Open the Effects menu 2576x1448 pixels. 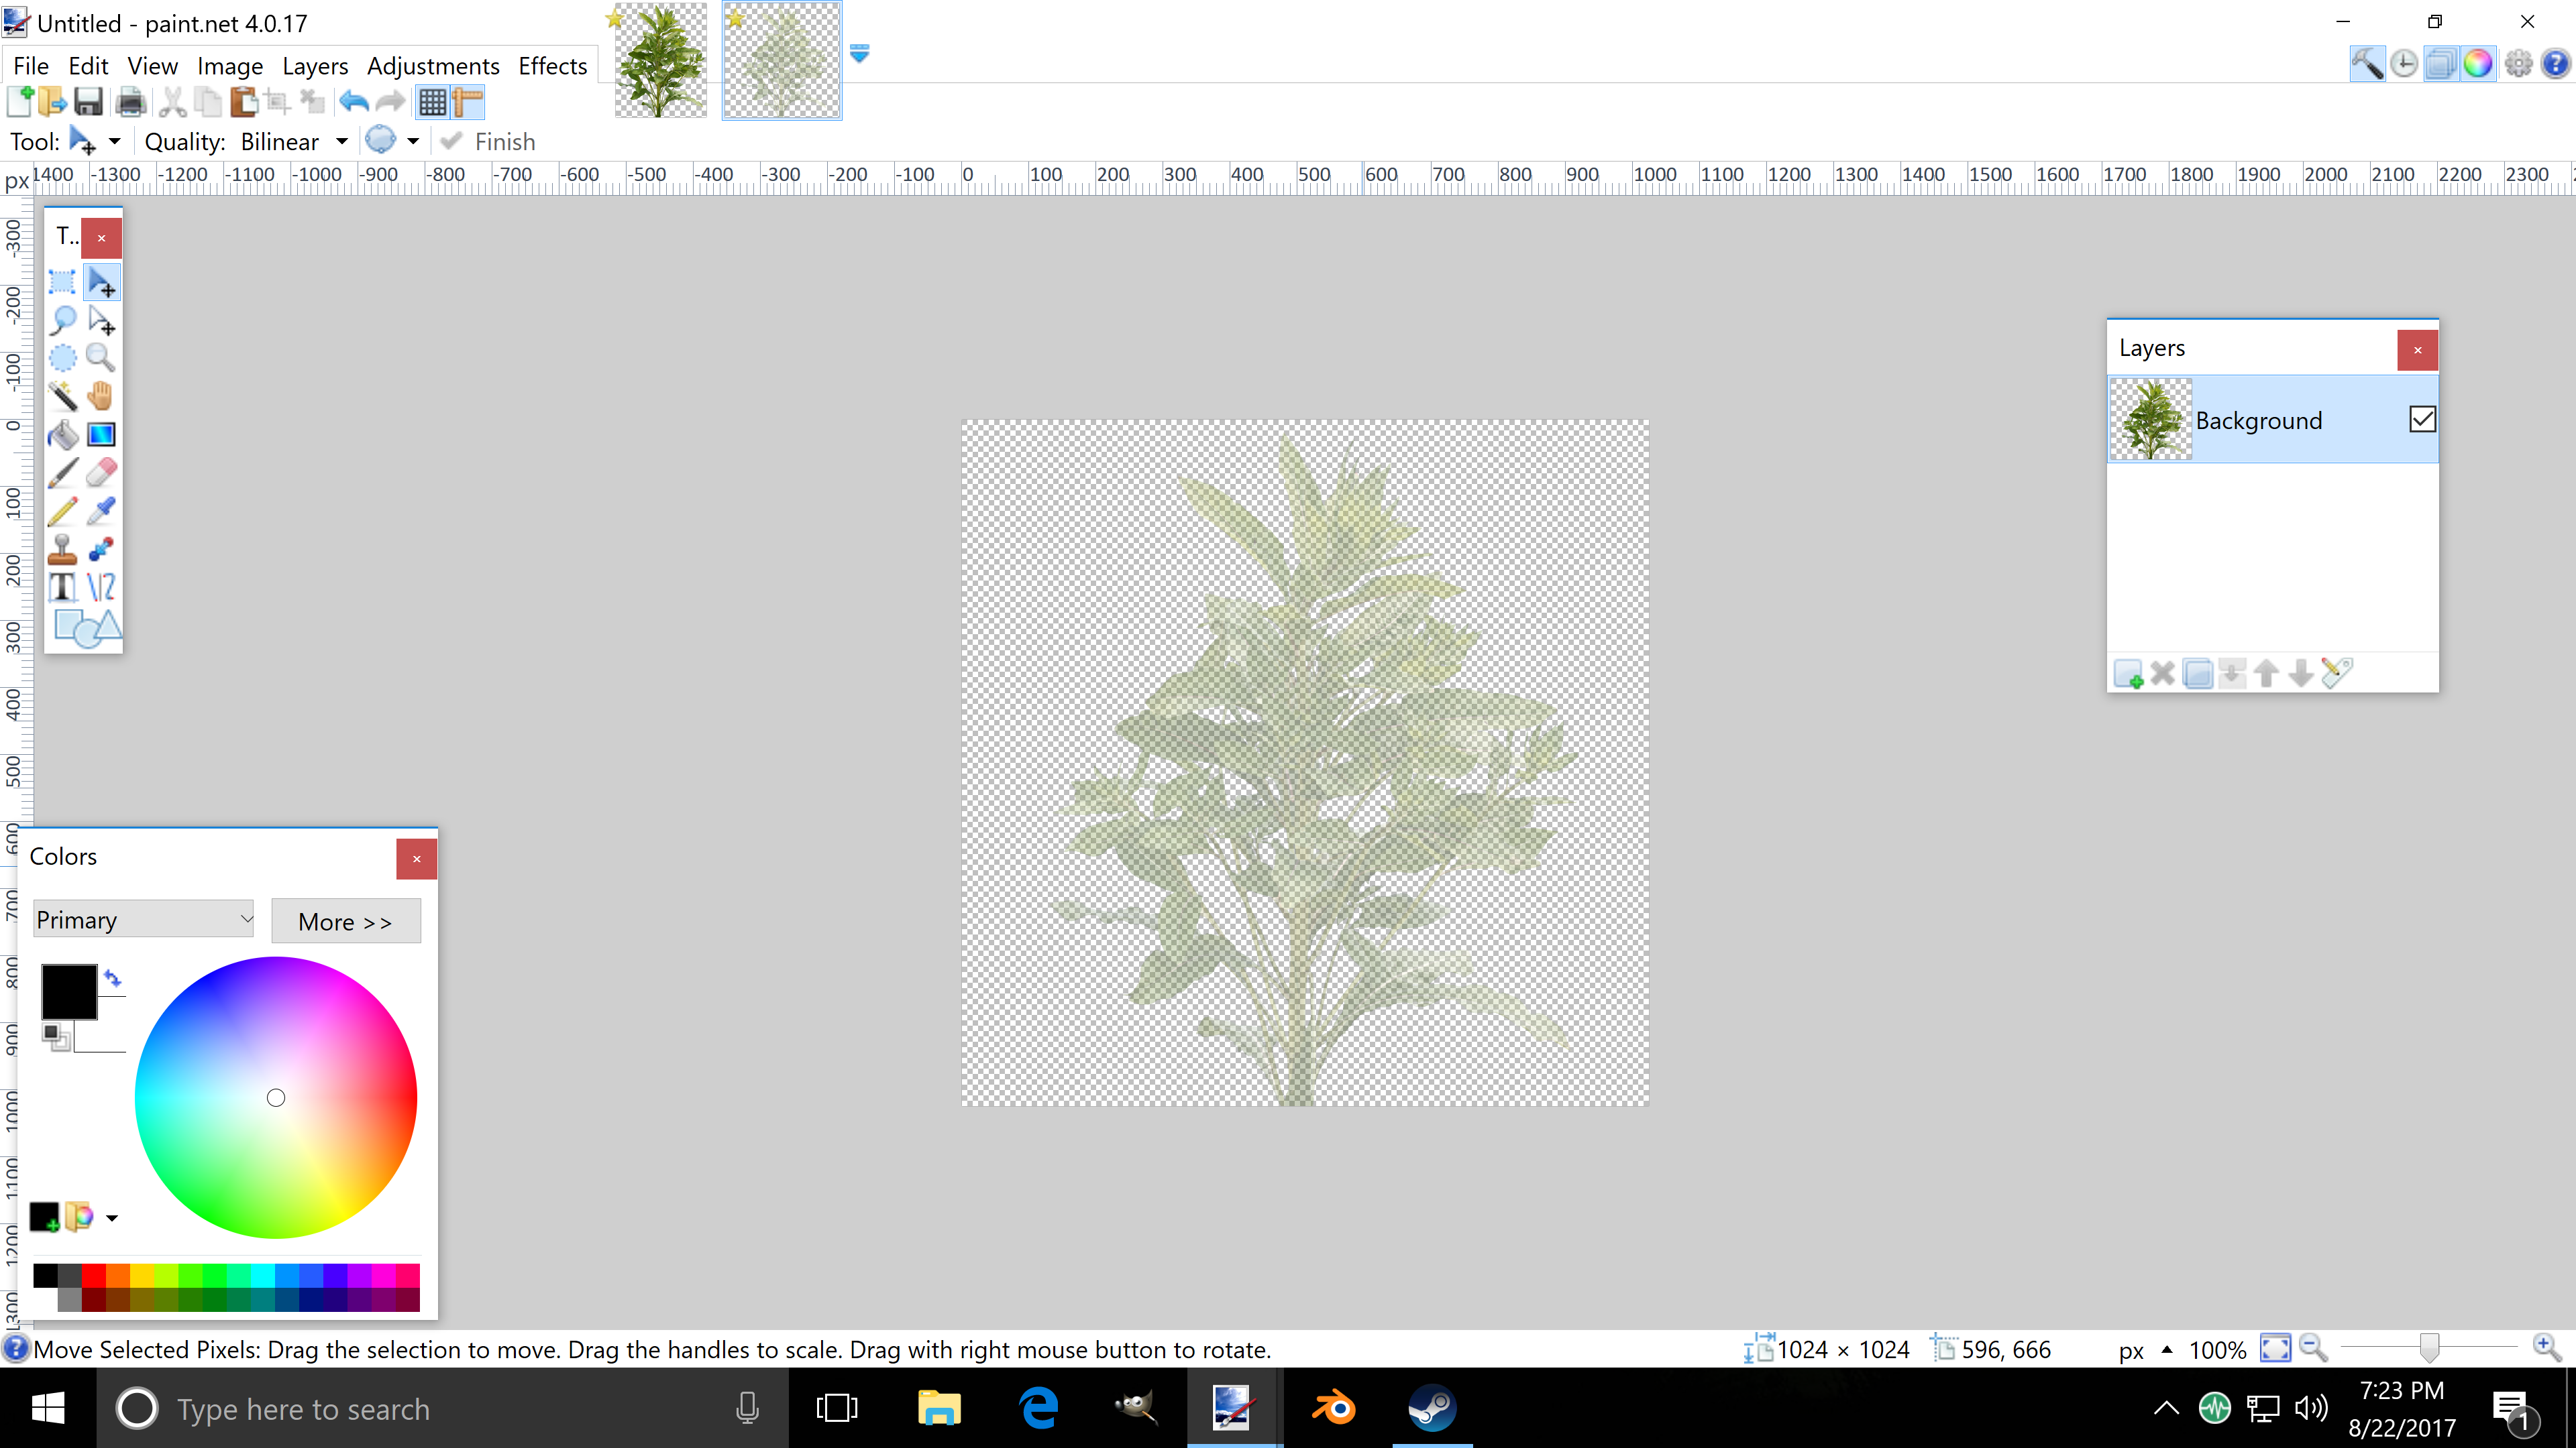pos(552,66)
